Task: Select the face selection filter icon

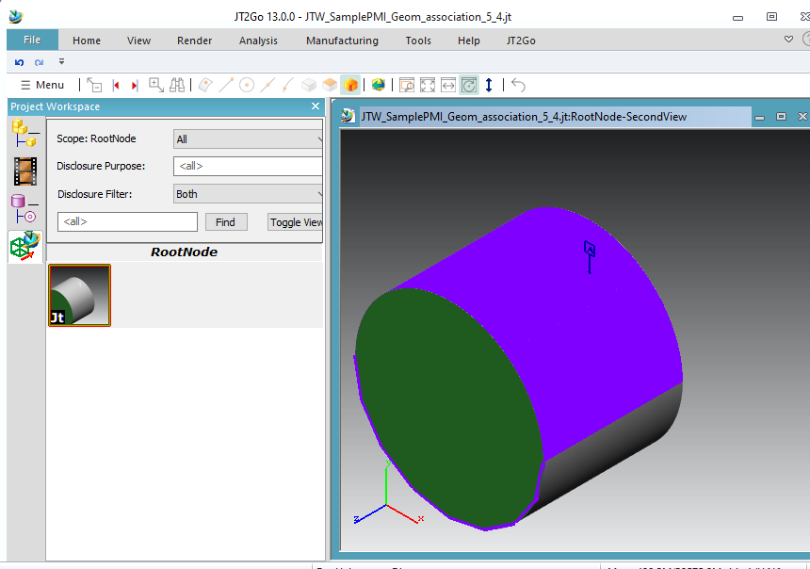Action: pos(205,86)
